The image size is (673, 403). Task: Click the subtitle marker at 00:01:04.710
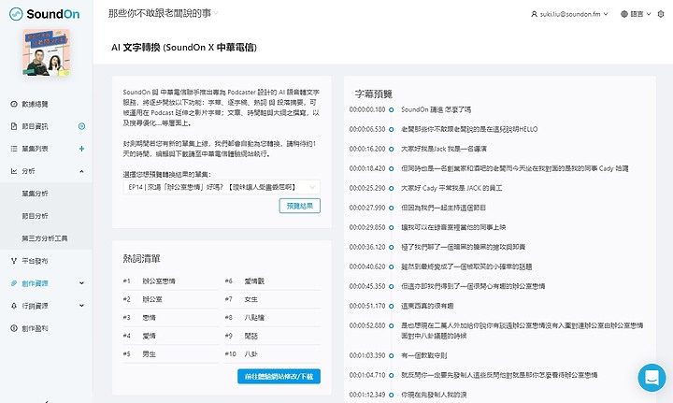(391, 375)
